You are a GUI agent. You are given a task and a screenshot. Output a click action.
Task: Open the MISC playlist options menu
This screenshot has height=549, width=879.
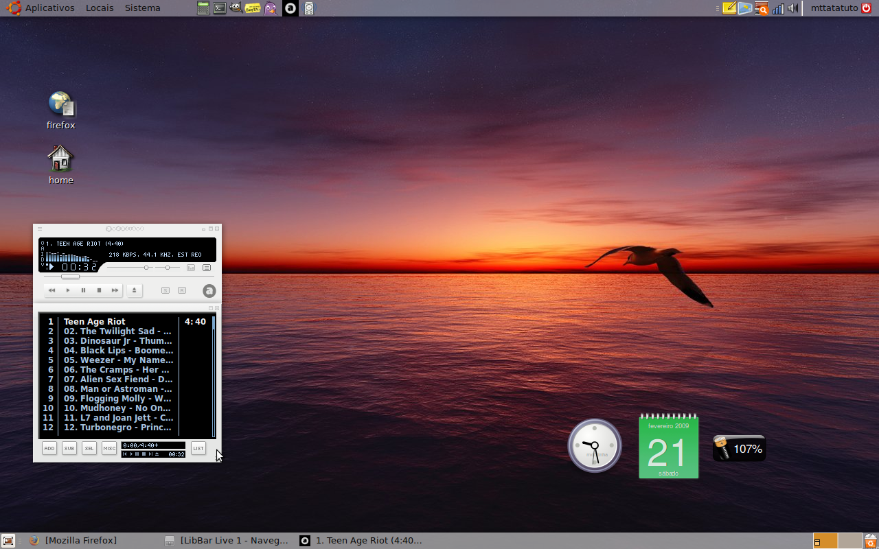pyautogui.click(x=109, y=448)
